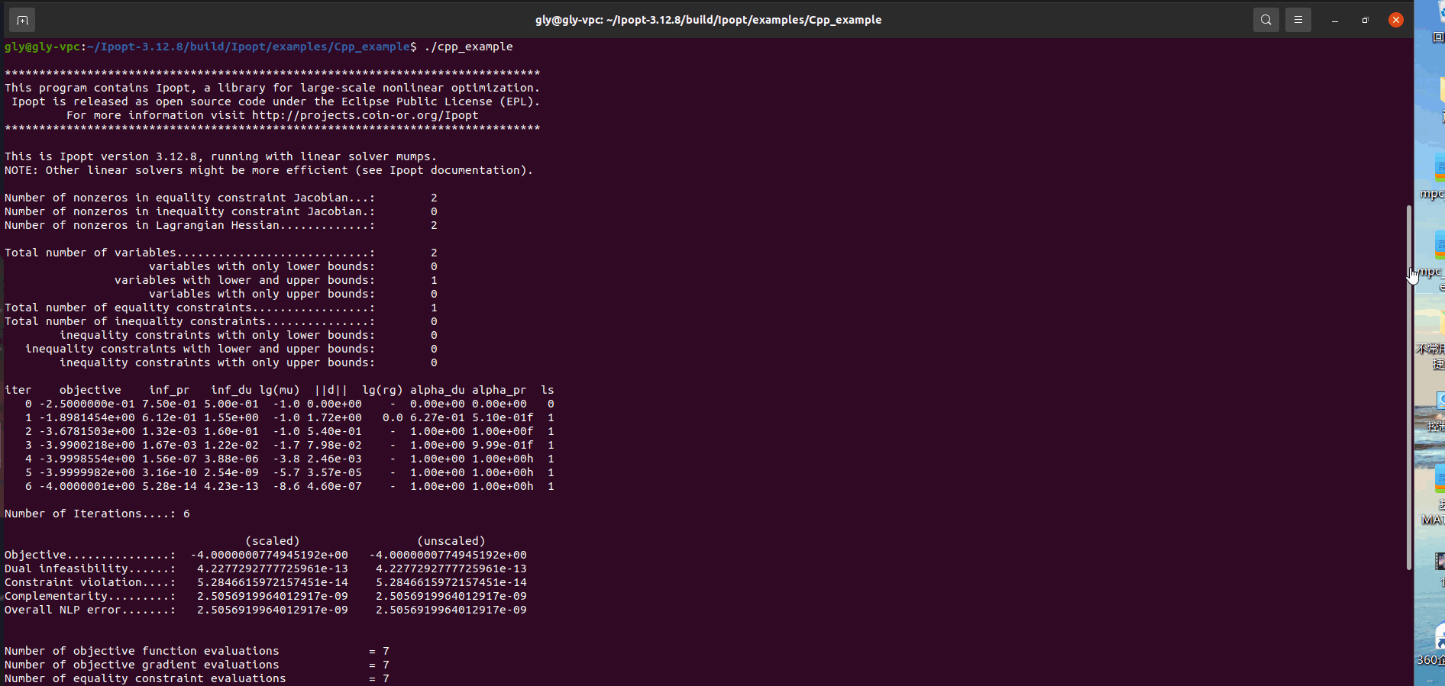1445x686 pixels.
Task: Click 'Total number of inequality constraints' line
Action: (221, 321)
